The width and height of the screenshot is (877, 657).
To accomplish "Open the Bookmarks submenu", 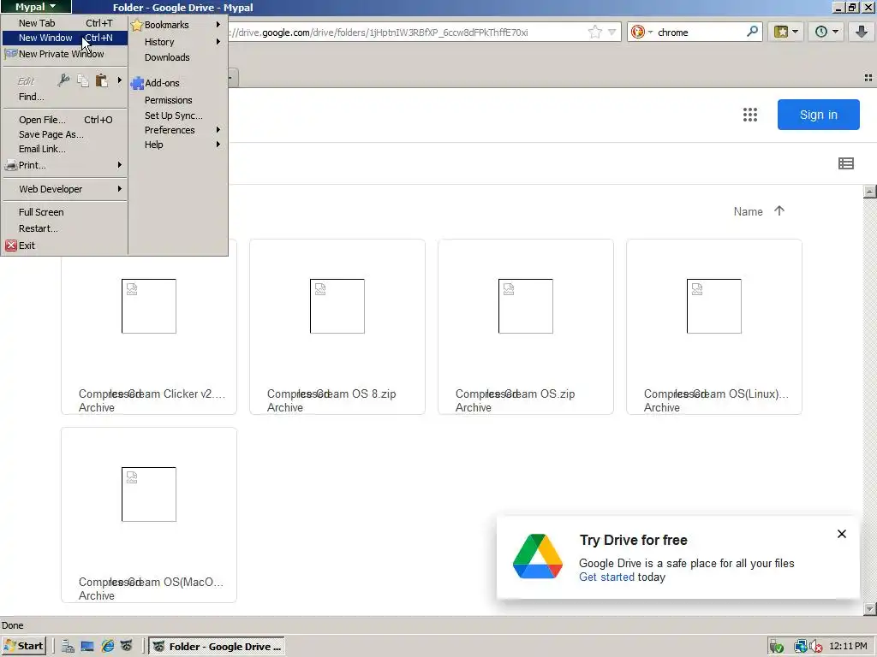I will [x=177, y=25].
